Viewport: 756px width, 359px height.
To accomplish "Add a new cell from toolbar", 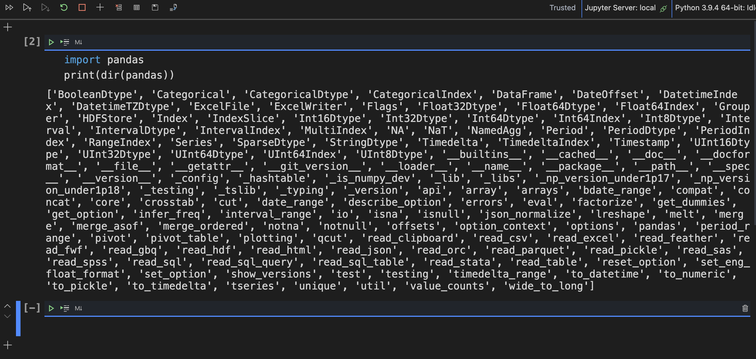I will [x=100, y=7].
